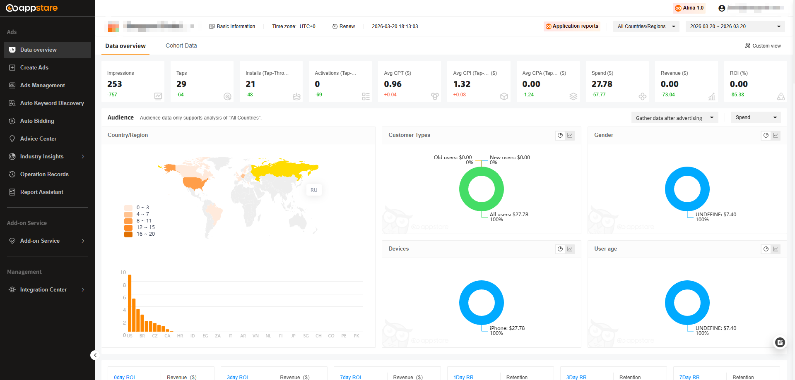
Task: Open the Custom view settings
Action: pyautogui.click(x=763, y=46)
